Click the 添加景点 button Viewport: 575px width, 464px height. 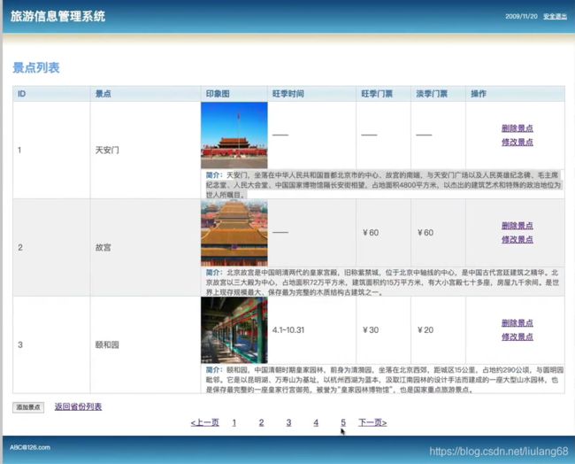point(28,407)
